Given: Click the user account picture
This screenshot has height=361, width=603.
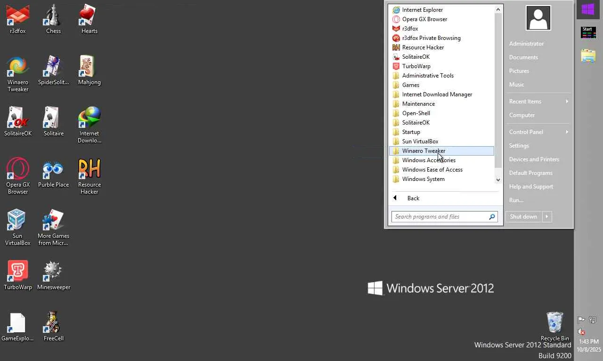Looking at the screenshot, I should tap(538, 18).
